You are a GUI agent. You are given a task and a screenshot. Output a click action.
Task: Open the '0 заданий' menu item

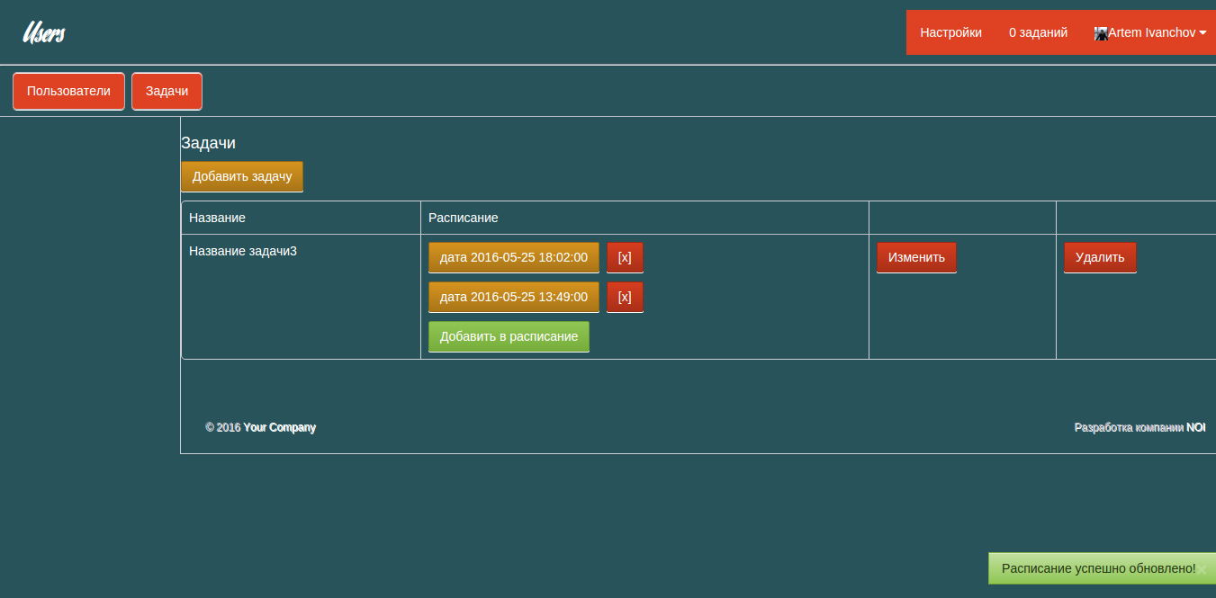(x=1038, y=32)
